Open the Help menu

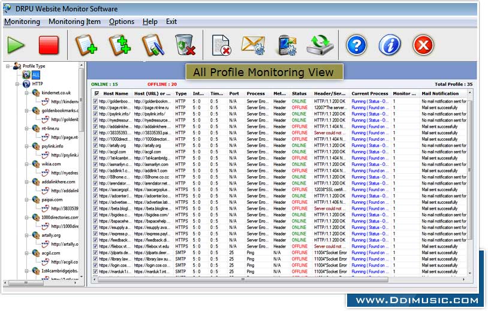tap(150, 22)
